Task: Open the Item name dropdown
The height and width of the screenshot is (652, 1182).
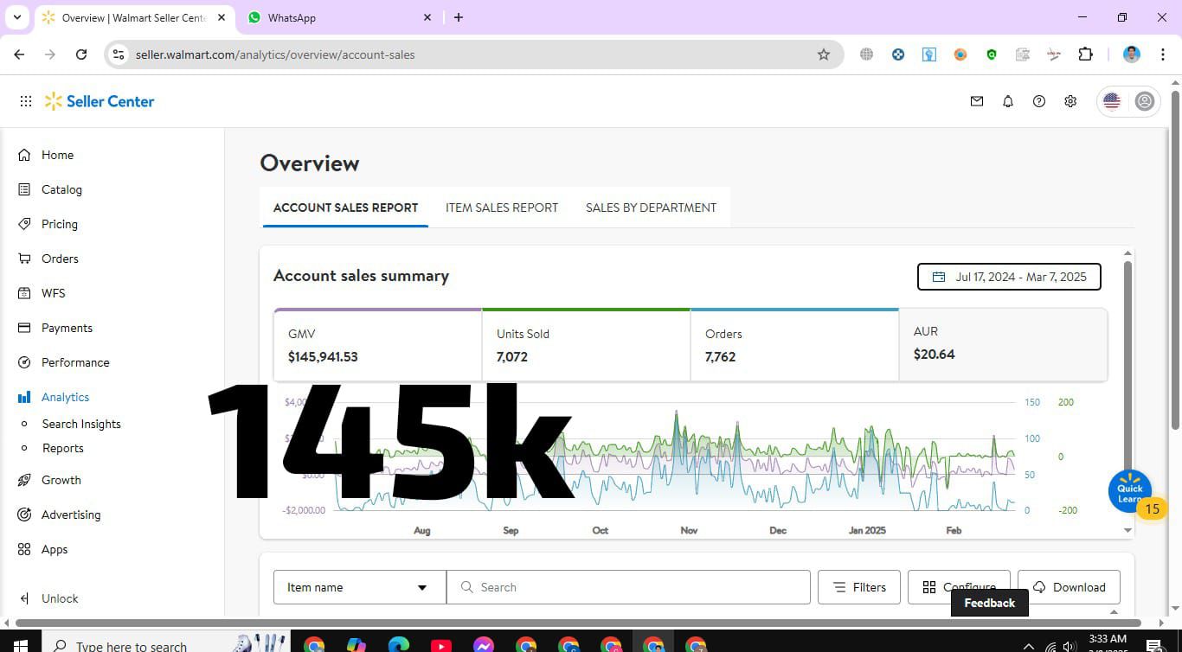Action: 360,587
